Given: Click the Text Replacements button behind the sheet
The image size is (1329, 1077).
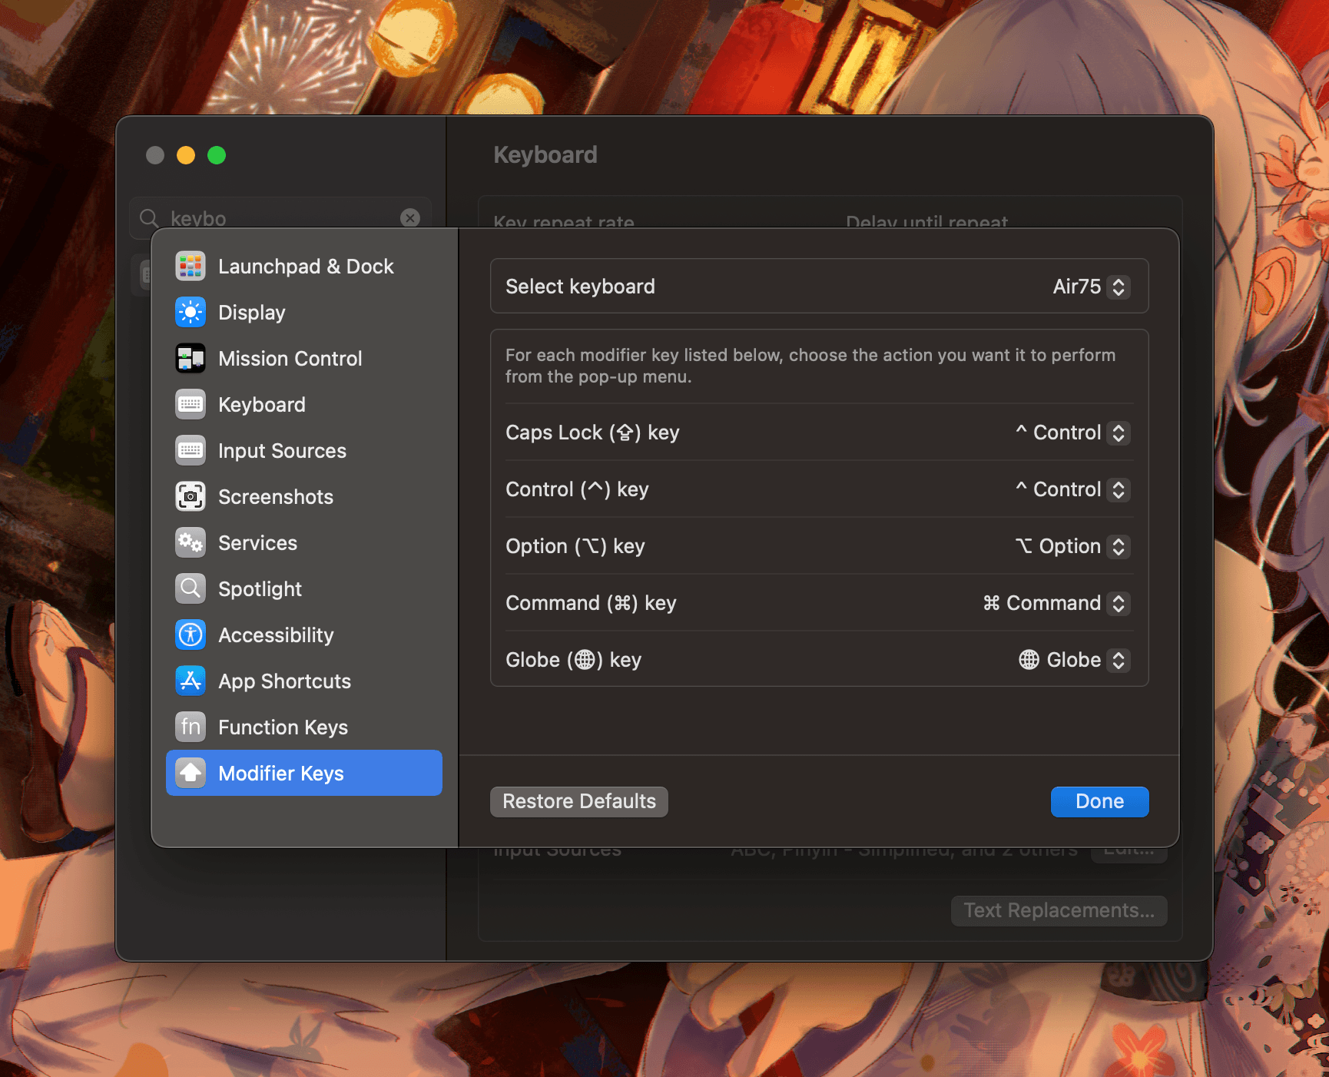Looking at the screenshot, I should click(1059, 910).
